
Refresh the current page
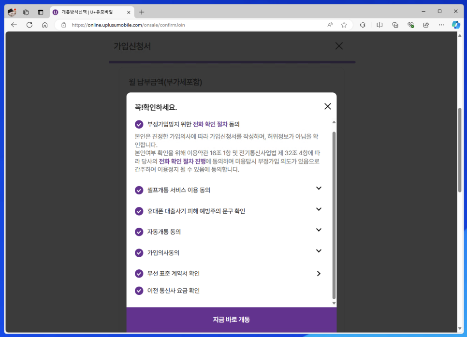pyautogui.click(x=29, y=25)
